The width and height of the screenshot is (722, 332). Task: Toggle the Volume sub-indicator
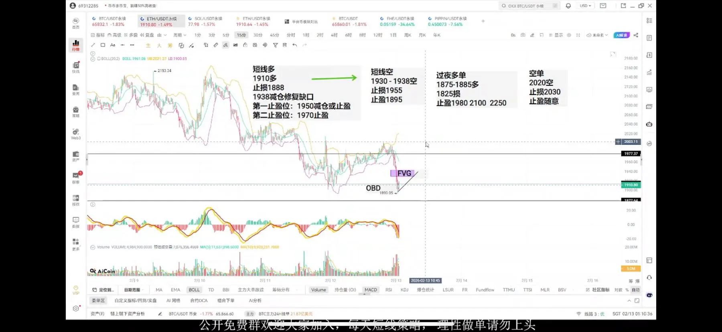coord(318,290)
